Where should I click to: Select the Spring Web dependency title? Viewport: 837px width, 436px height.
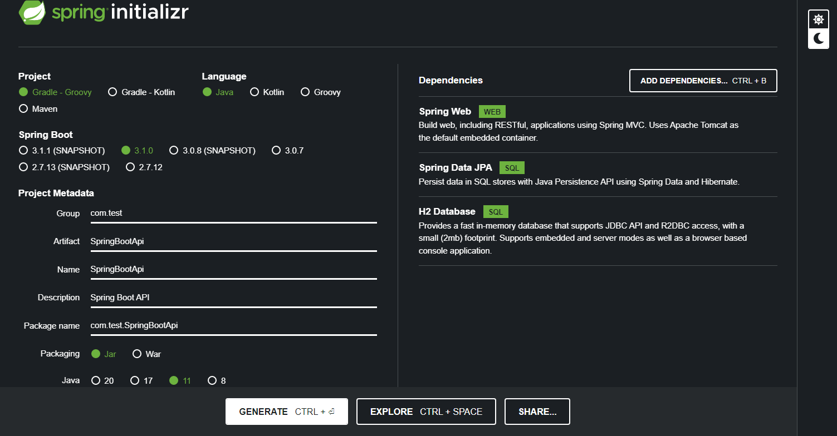(445, 112)
